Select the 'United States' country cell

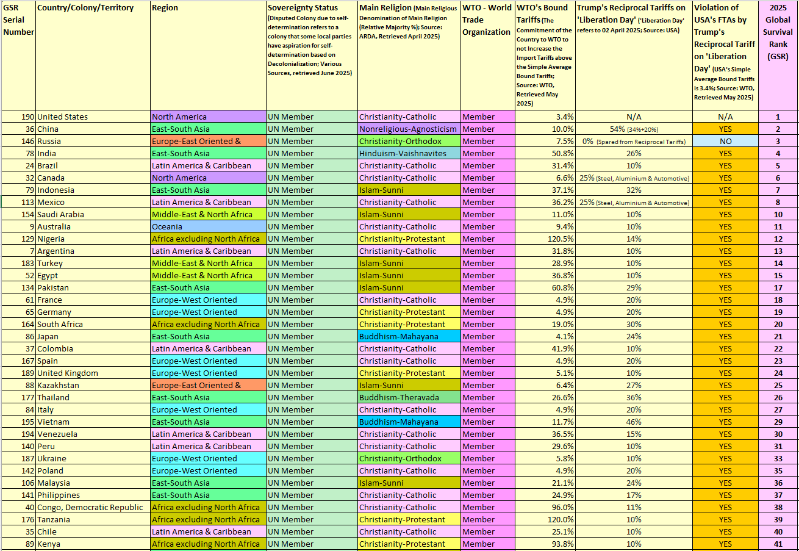click(93, 117)
